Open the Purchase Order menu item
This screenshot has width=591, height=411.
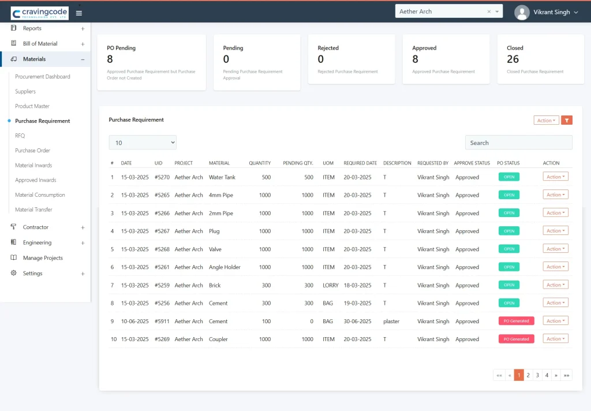pos(32,151)
